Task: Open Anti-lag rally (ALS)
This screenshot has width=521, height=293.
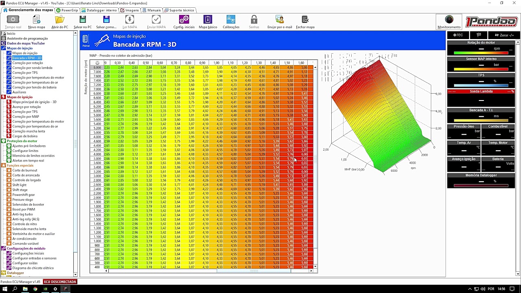Action: [26, 219]
